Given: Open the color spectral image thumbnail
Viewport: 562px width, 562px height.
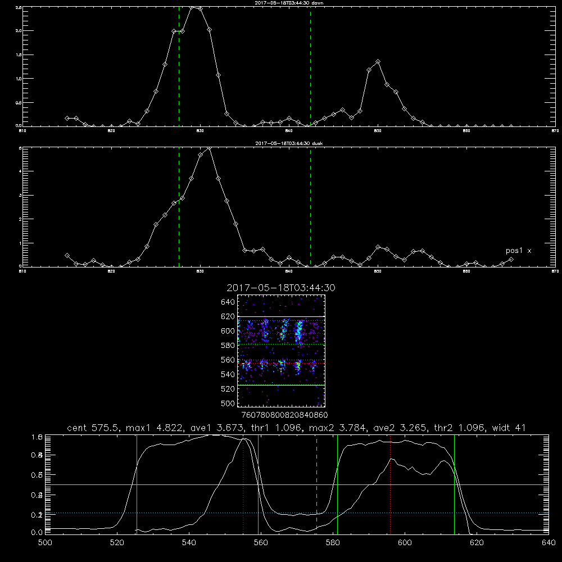Looking at the screenshot, I should click(x=281, y=351).
